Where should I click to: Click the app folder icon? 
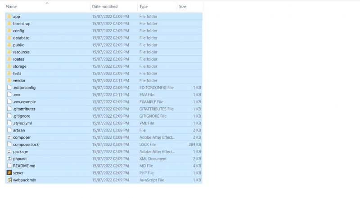tap(9, 17)
